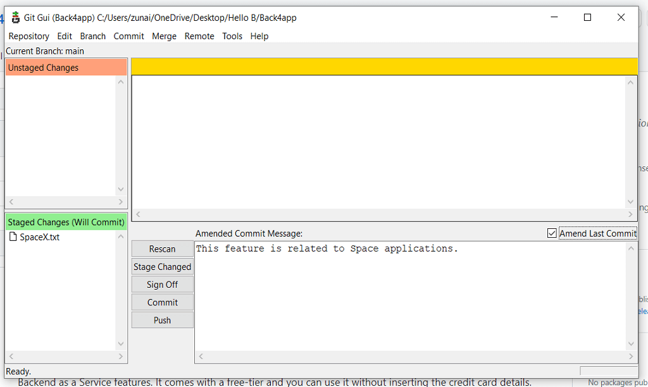Click the up arrow of diff pane scrollbar
This screenshot has height=387, width=648.
(631, 82)
